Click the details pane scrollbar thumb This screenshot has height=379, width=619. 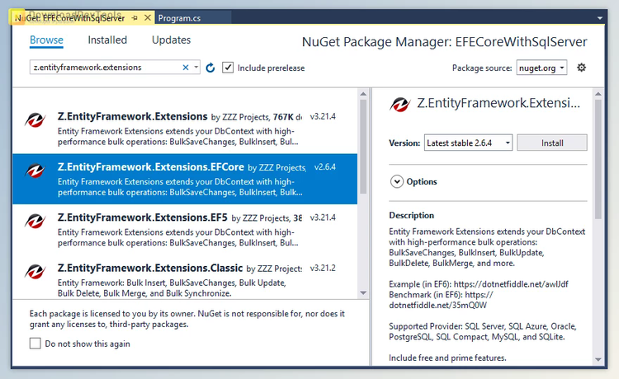coord(598,160)
